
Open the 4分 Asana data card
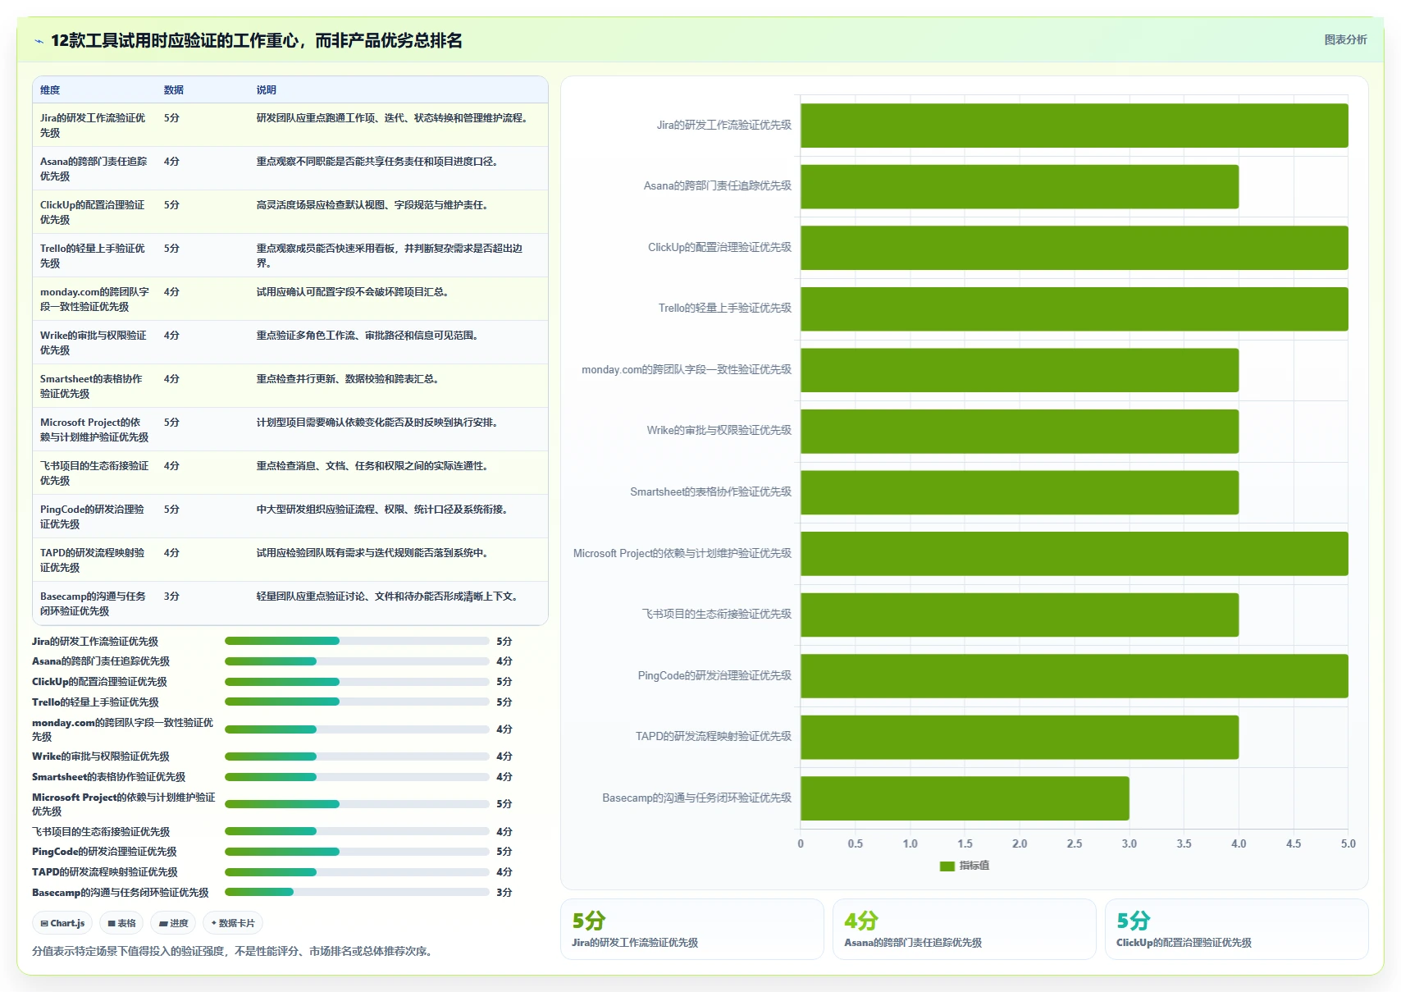pos(964,929)
